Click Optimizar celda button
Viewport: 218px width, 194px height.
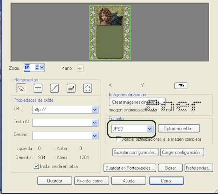click(179, 129)
